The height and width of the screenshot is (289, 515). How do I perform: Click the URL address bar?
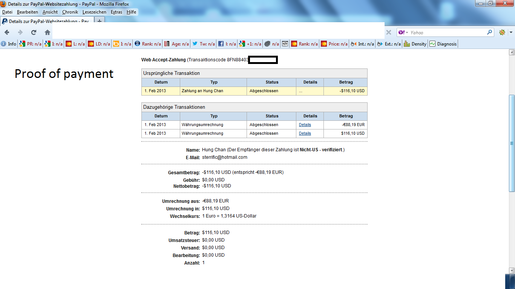(218, 30)
